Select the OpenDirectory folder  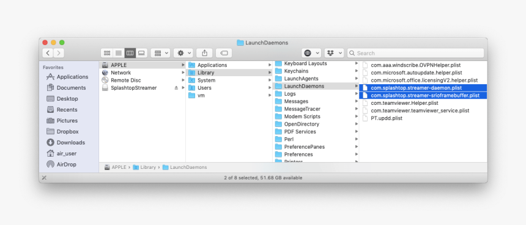(316, 124)
